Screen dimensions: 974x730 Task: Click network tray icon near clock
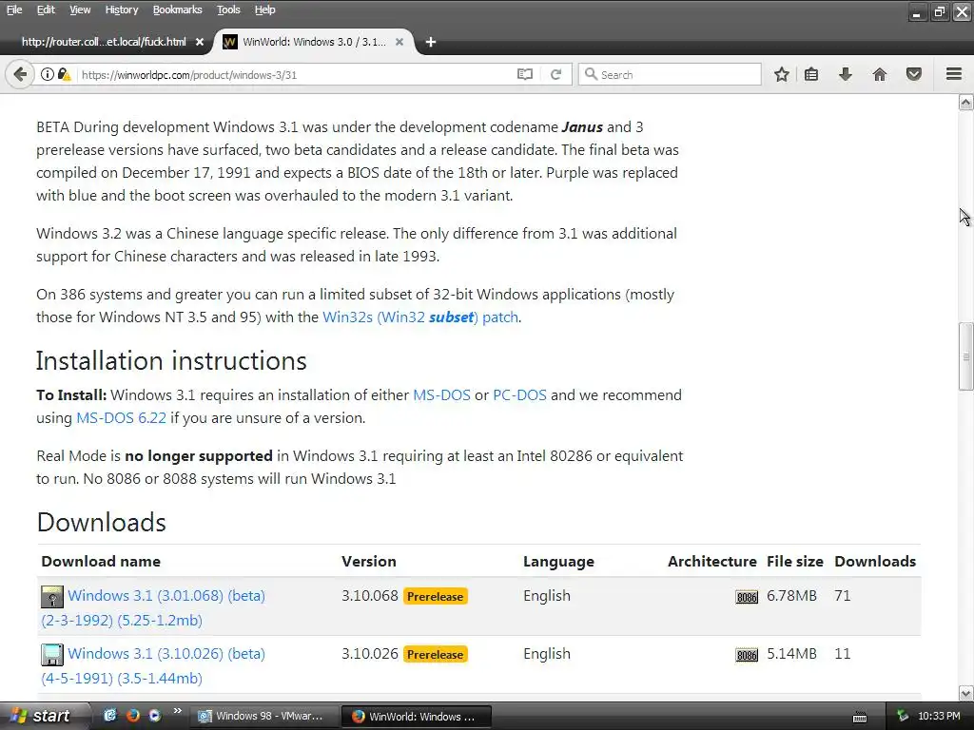point(903,717)
